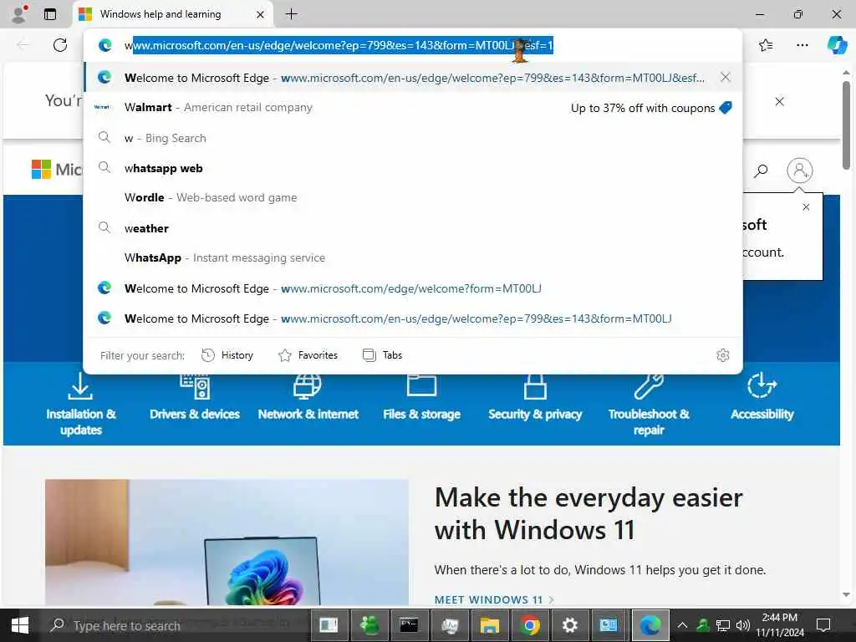This screenshot has width=856, height=642.
Task: Filter search by History
Action: tap(227, 355)
